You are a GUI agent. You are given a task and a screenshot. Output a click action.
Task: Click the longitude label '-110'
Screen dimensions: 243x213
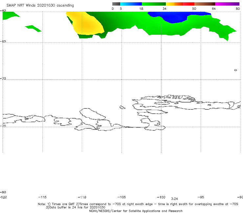[x=82, y=197]
